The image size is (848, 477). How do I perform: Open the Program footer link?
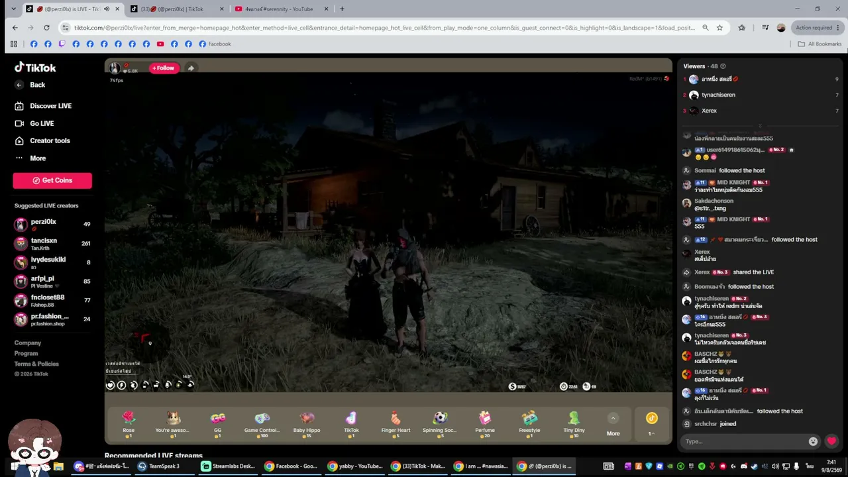26,354
